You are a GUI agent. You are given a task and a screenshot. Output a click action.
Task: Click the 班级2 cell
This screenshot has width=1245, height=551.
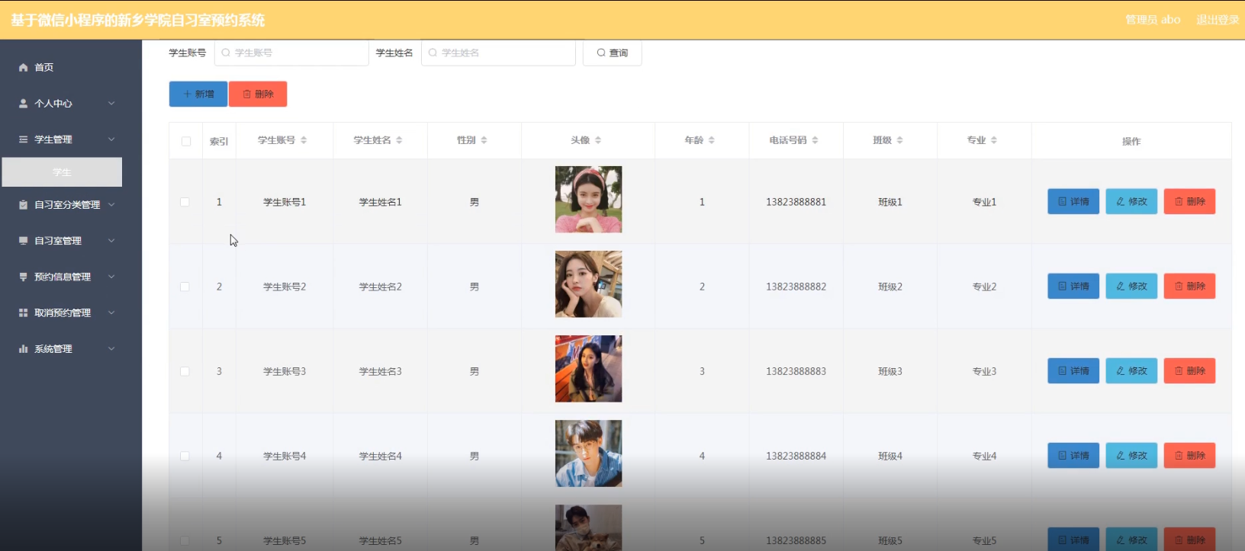click(890, 287)
